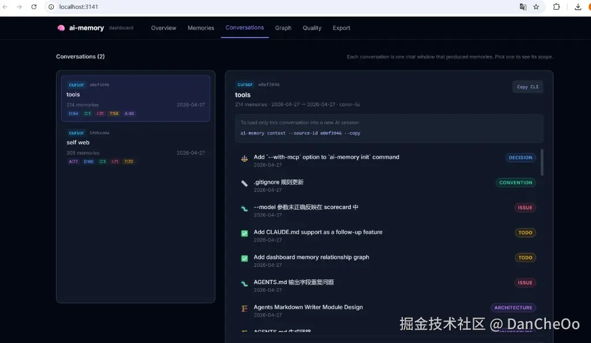The image size is (591, 343).
Task: Click ISSUE badge on AGENTS.md row
Action: 525,282
